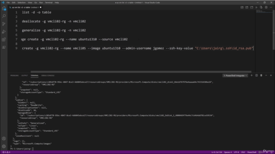275x154 pixels.
Task: Click '"zoneResilient": null' in terminal output
Action: click(27, 136)
